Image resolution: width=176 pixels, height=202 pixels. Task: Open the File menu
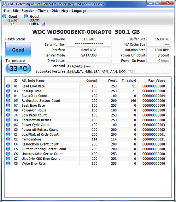point(6,11)
